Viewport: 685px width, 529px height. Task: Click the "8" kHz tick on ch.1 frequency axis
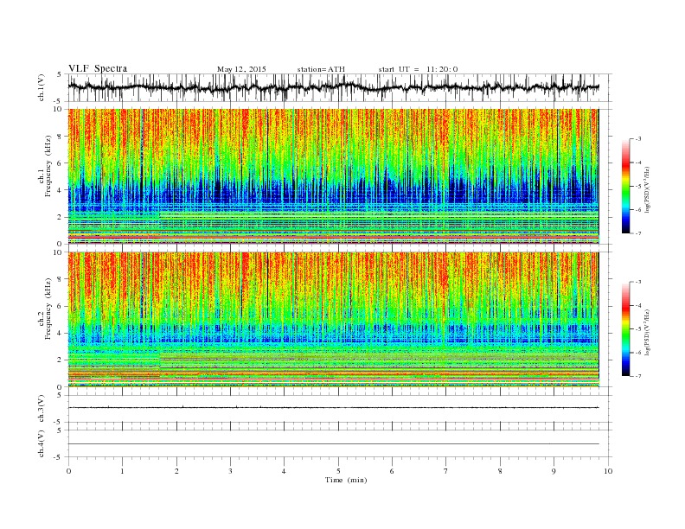tap(61, 137)
